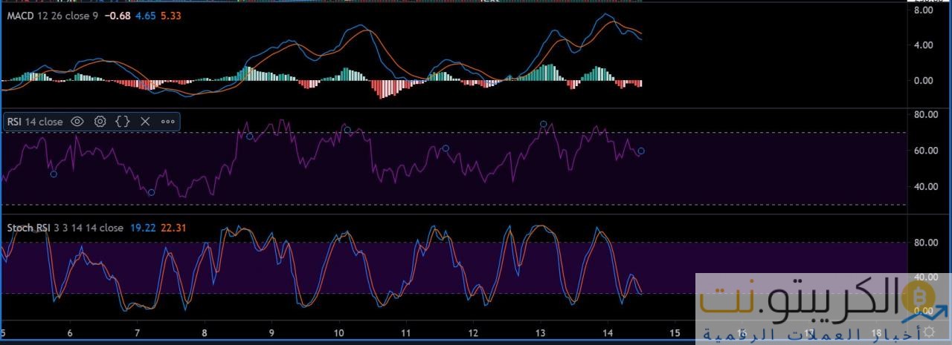Open RSI indicator settings gear

(100, 122)
